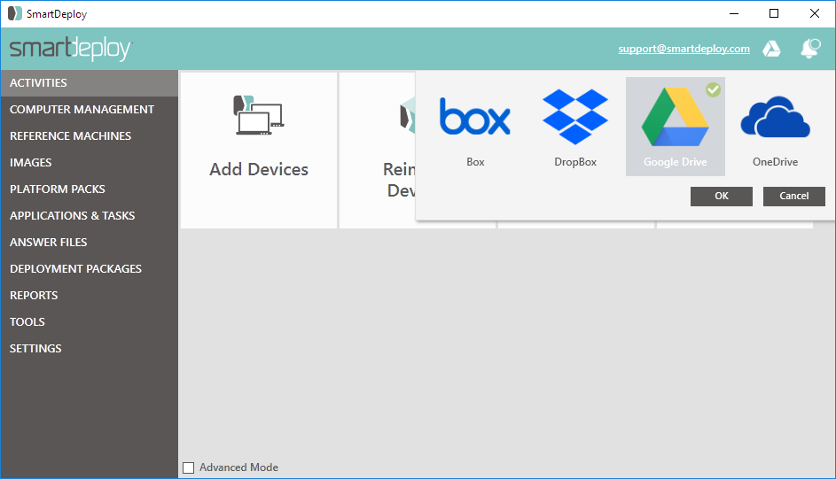Select the Google Drive provider tile
The width and height of the screenshot is (836, 479).
[x=675, y=127]
